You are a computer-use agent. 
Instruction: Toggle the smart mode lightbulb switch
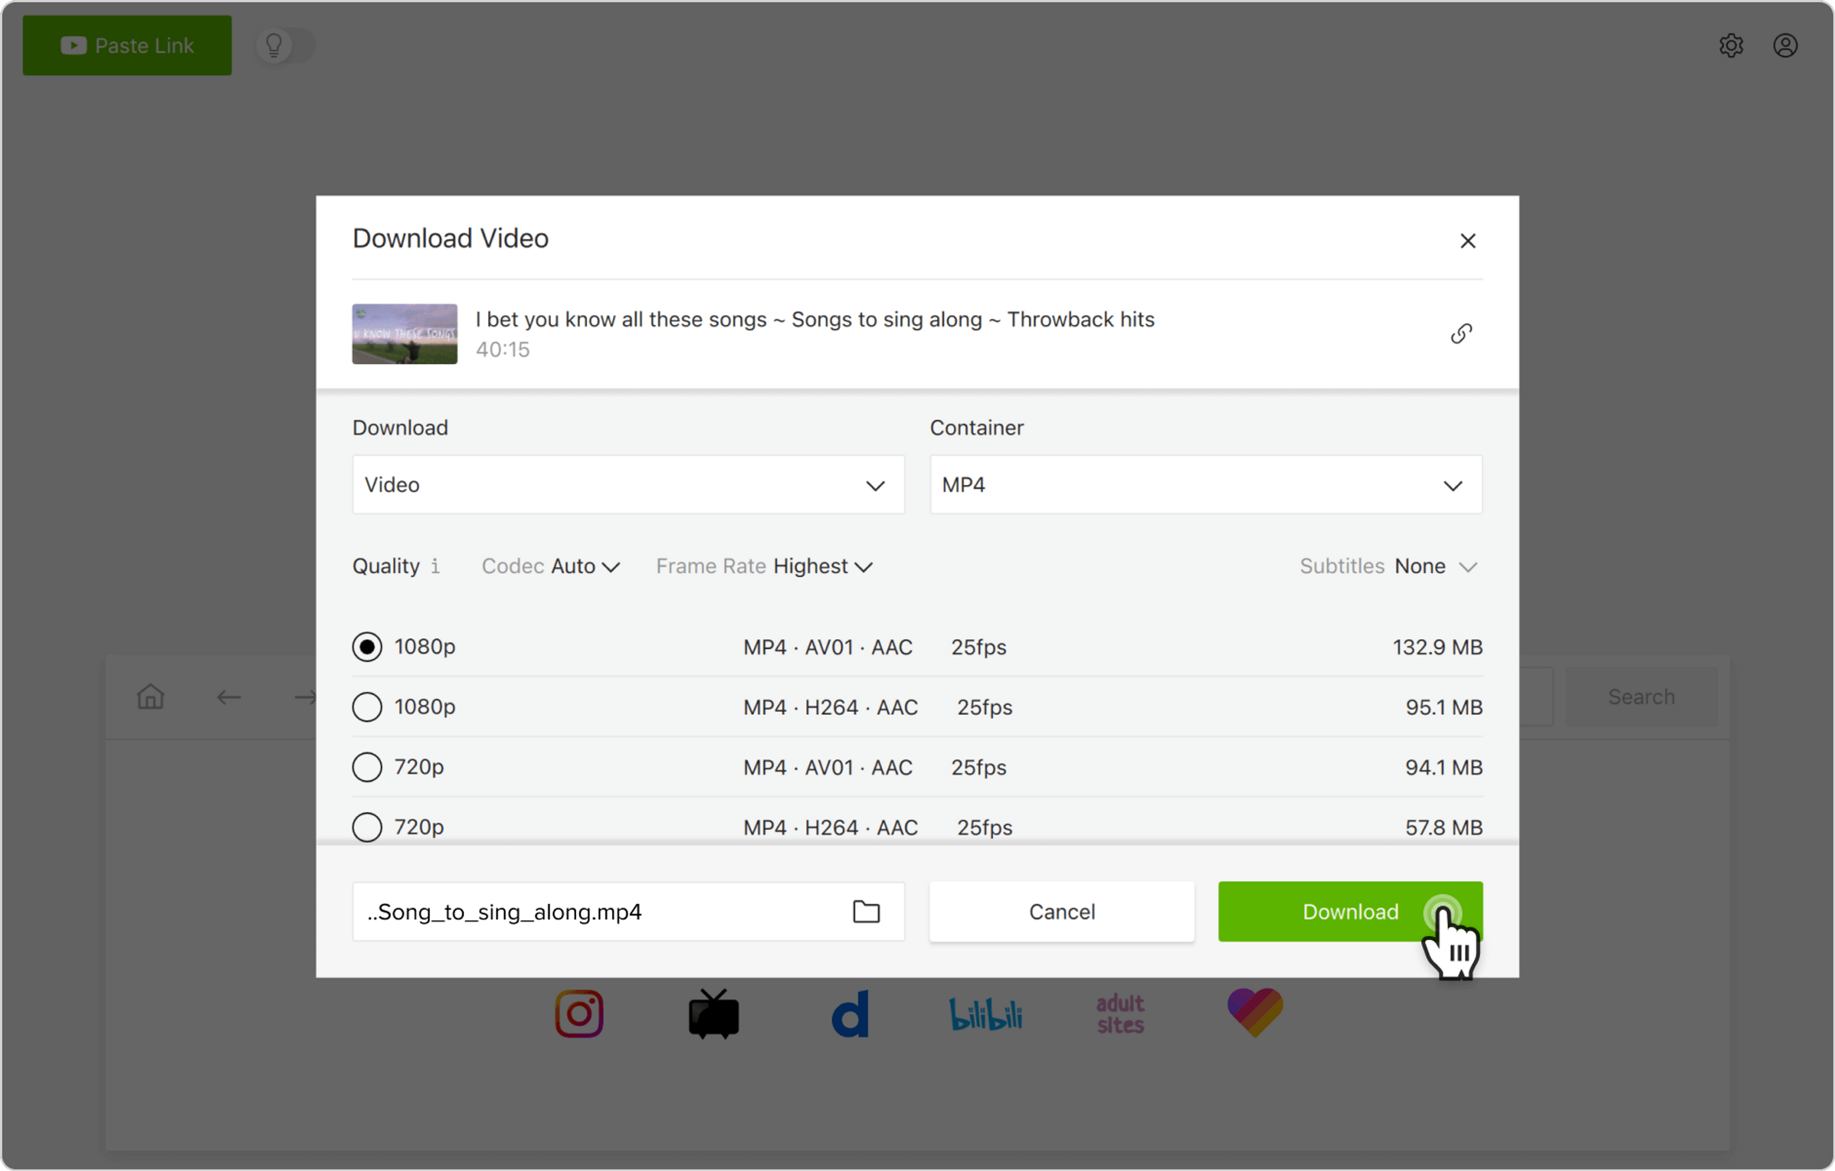[x=284, y=46]
